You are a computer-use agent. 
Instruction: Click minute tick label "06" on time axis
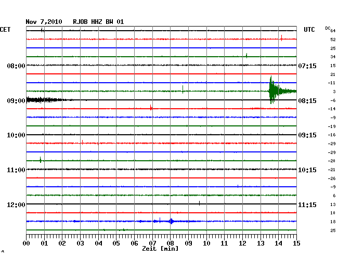coord(134,243)
